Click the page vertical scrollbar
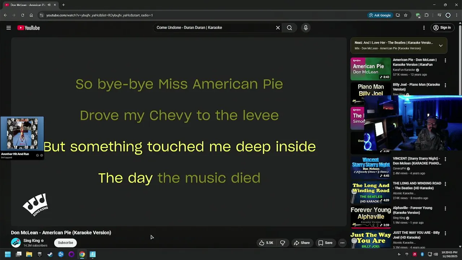The image size is (462, 260). pyautogui.click(x=460, y=135)
